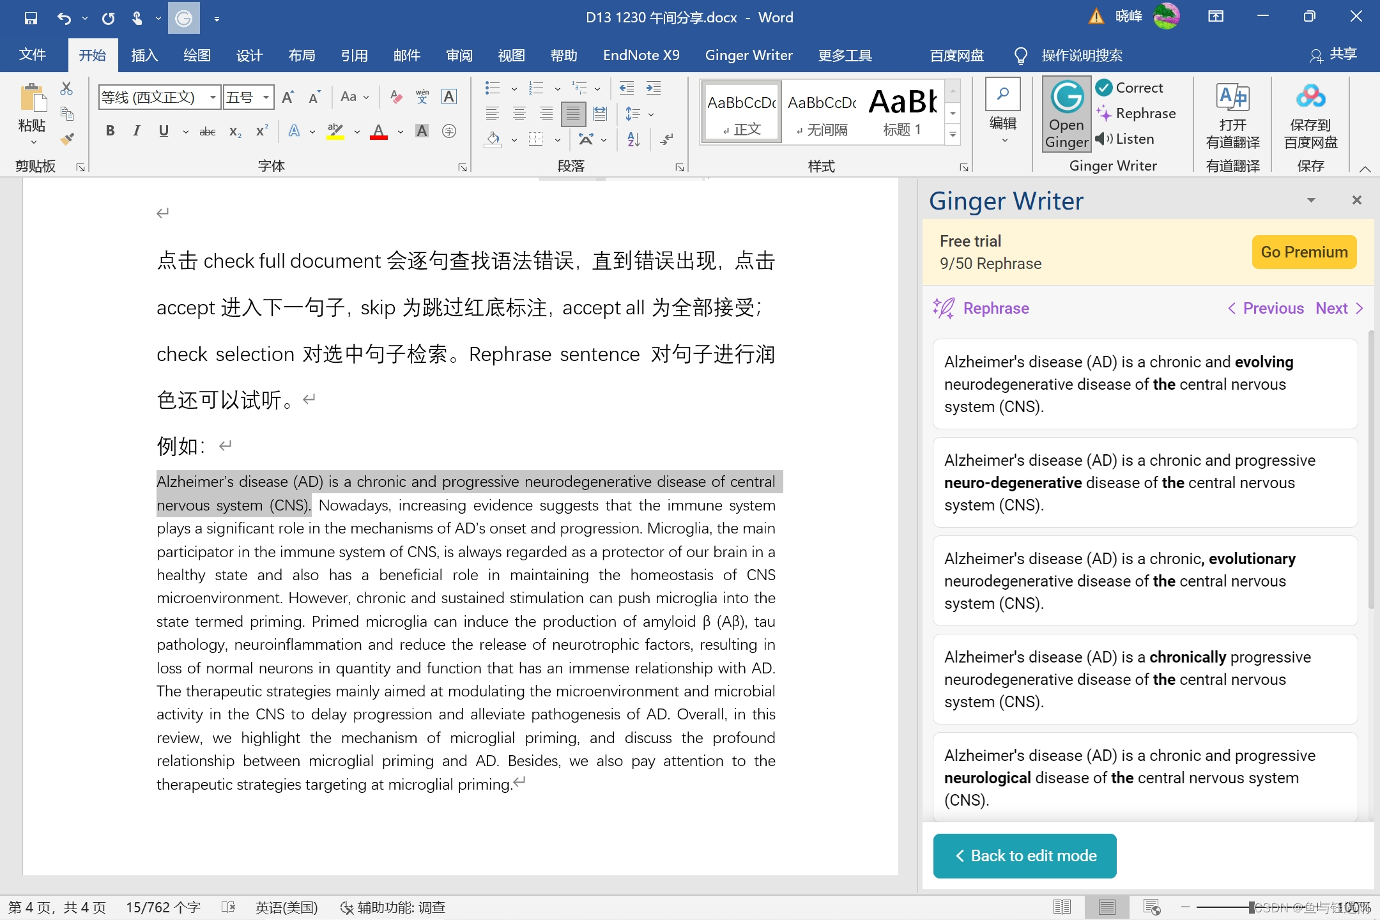The image size is (1380, 920).
Task: Open the font size dropdown
Action: [266, 97]
